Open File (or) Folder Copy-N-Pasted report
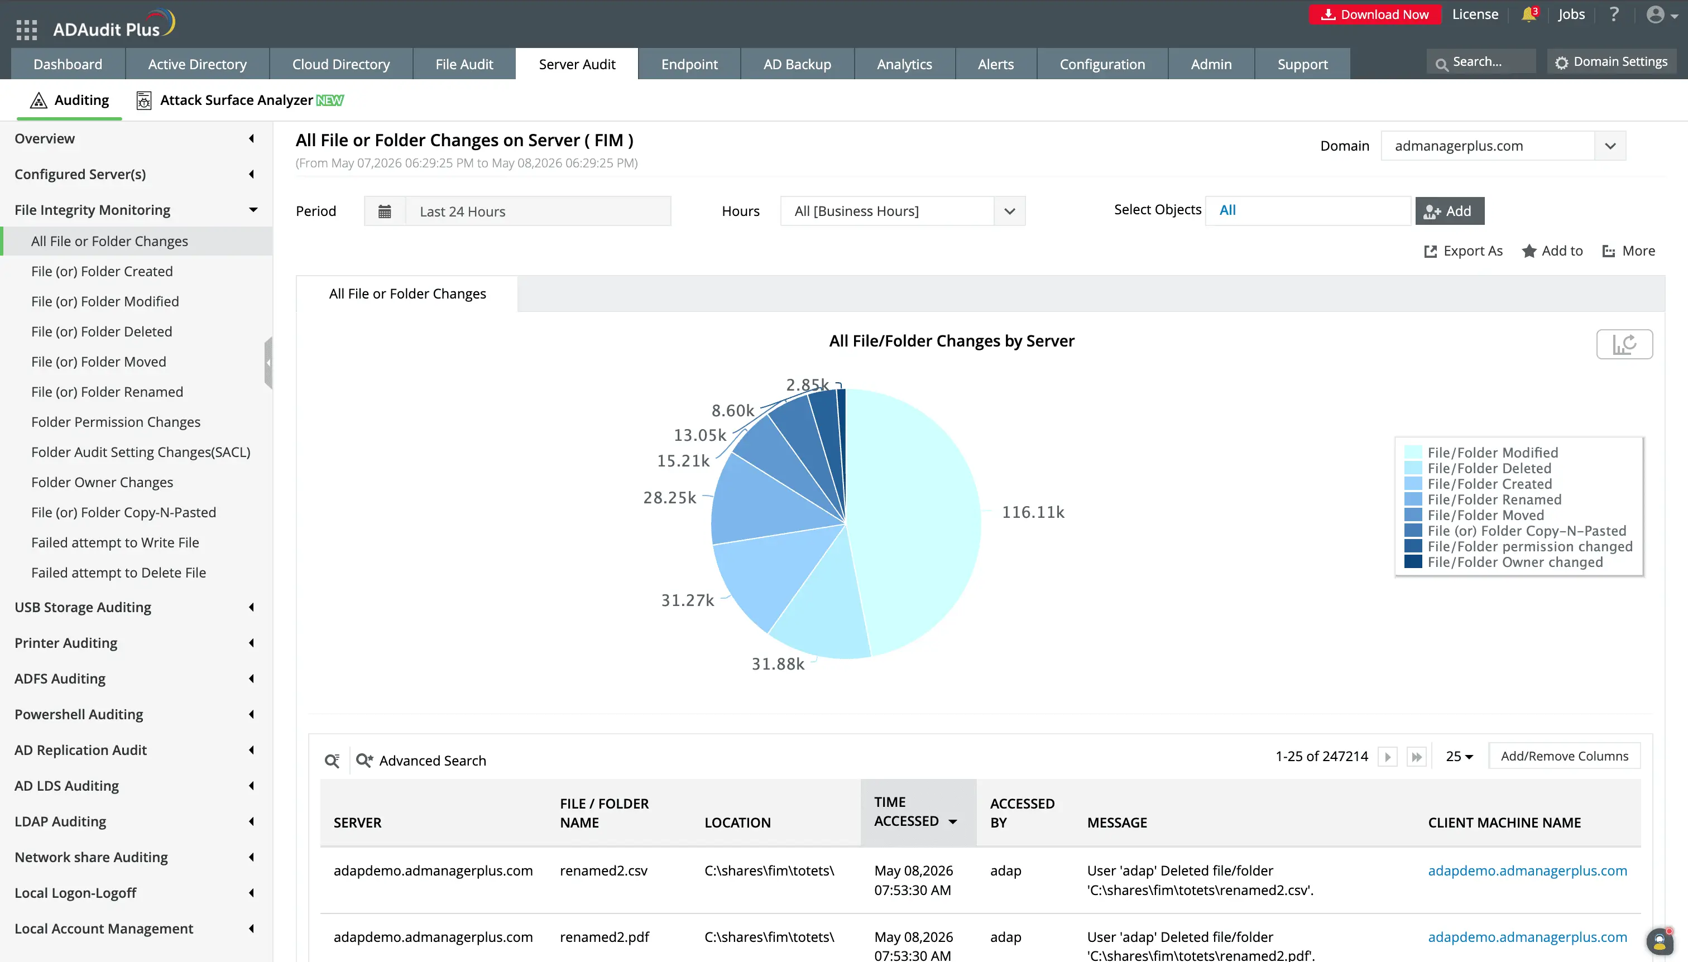The image size is (1688, 962). coord(123,513)
